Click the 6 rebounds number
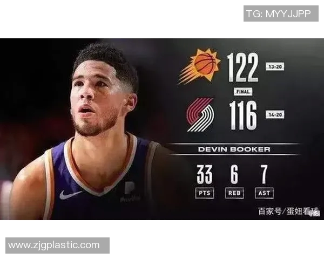 pos(234,174)
